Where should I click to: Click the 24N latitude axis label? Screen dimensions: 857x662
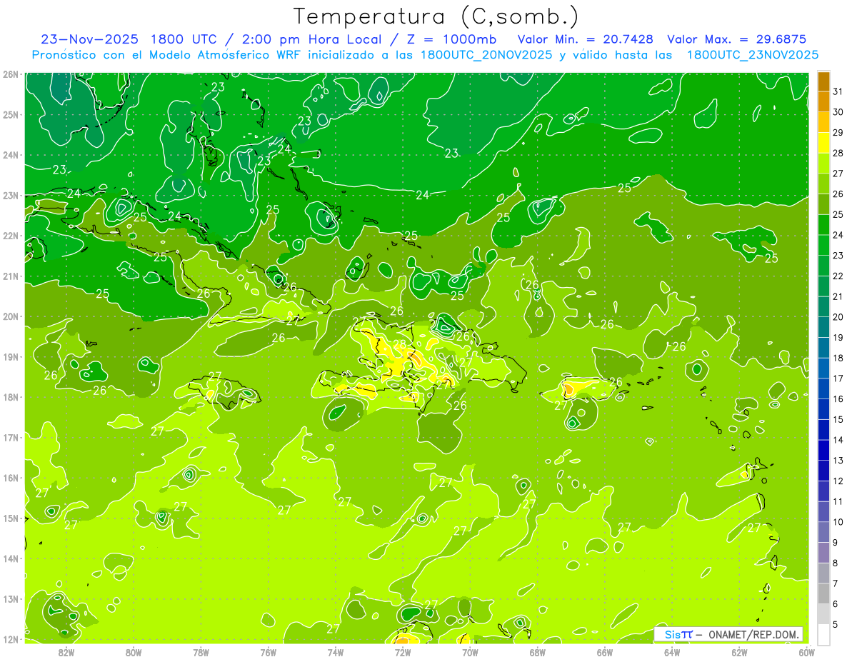(11, 155)
